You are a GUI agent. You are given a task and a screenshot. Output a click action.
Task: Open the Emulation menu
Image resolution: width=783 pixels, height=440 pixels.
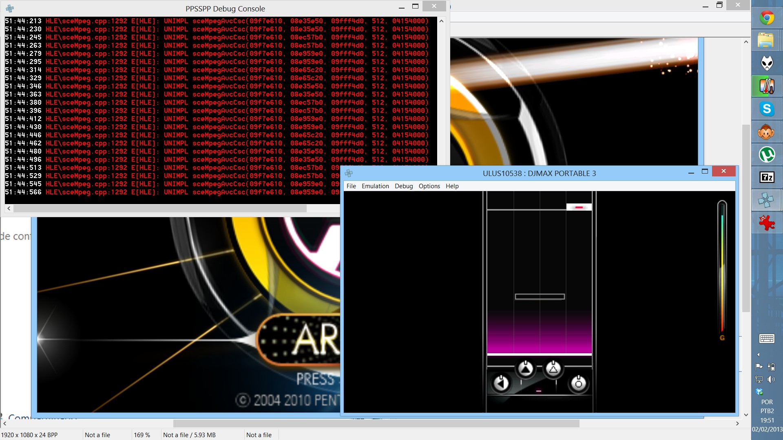pyautogui.click(x=375, y=186)
